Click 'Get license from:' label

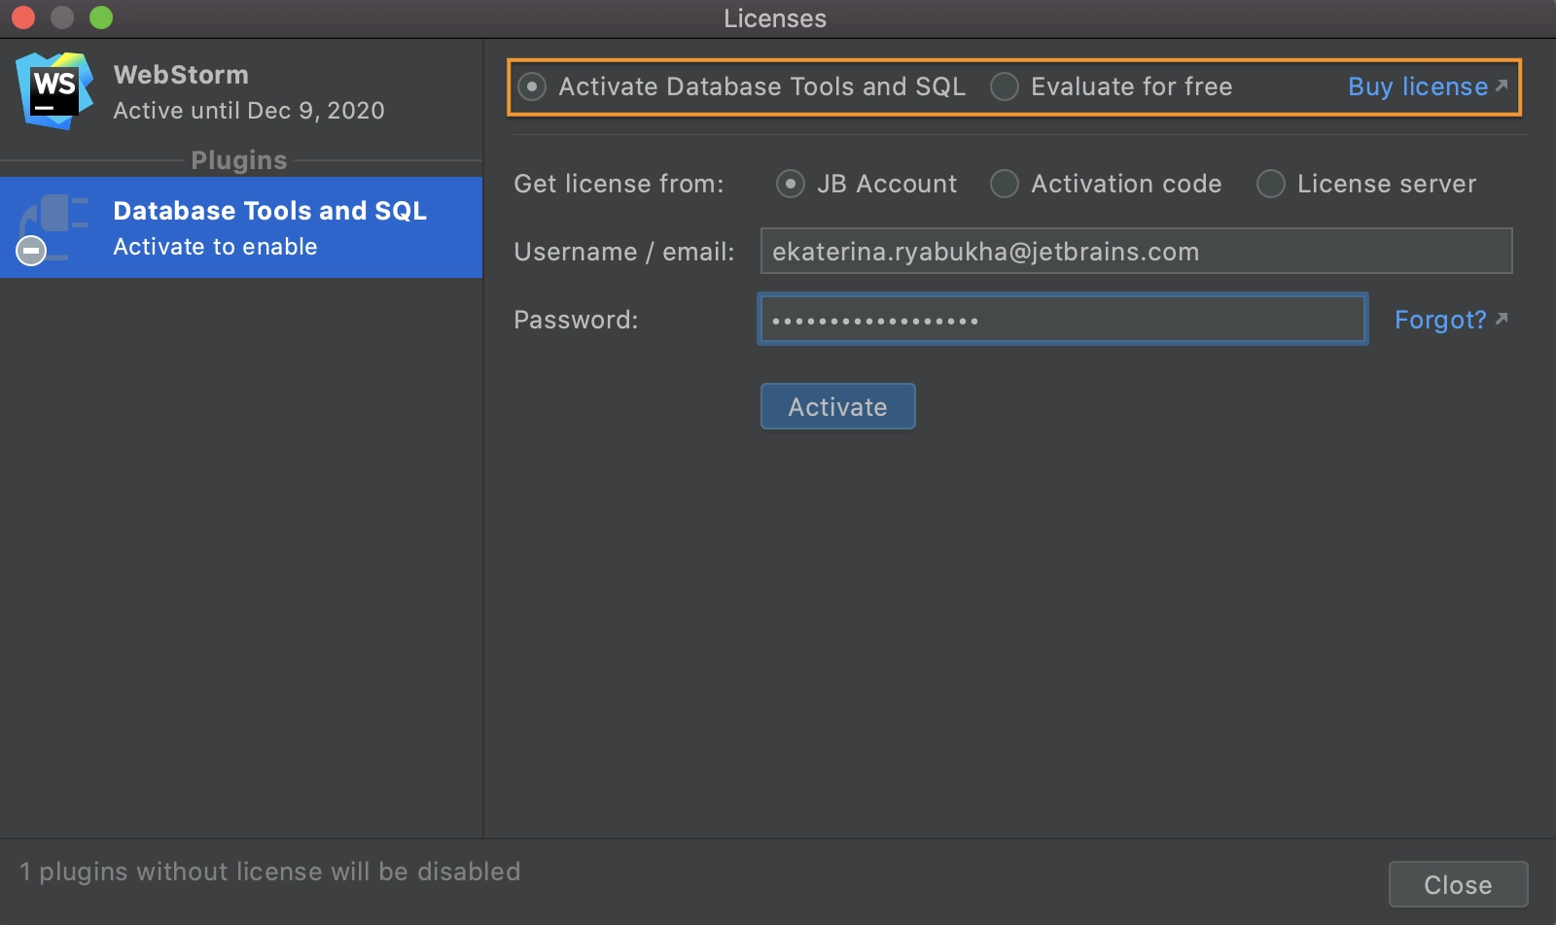tap(619, 184)
